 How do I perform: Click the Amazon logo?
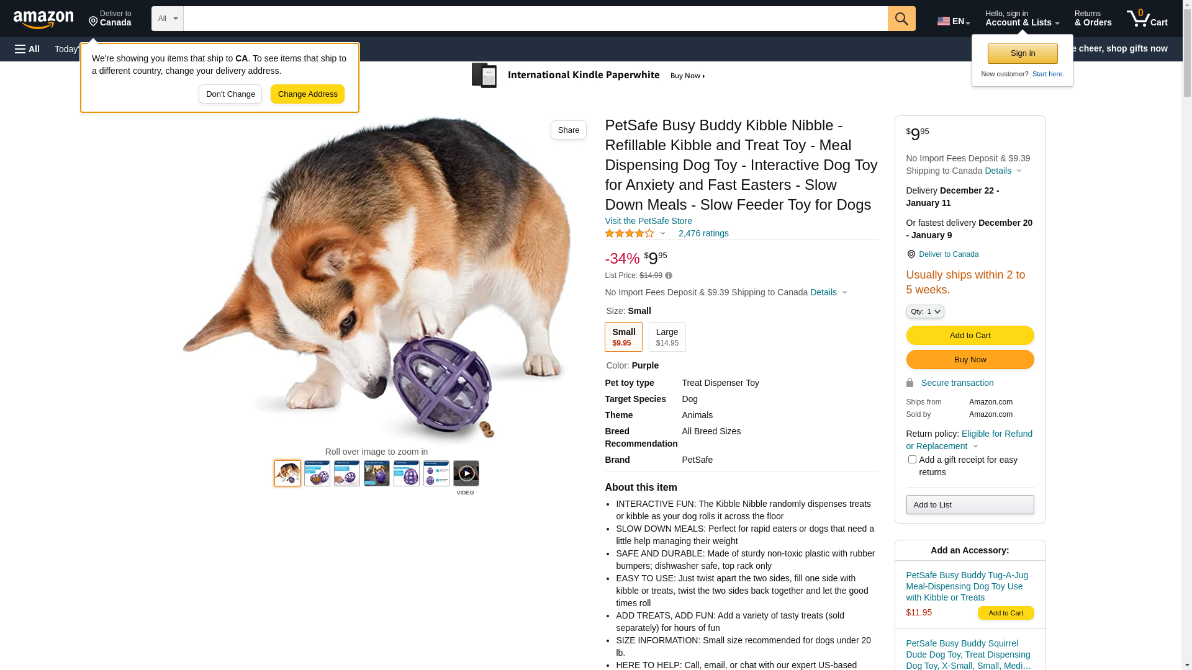43,19
